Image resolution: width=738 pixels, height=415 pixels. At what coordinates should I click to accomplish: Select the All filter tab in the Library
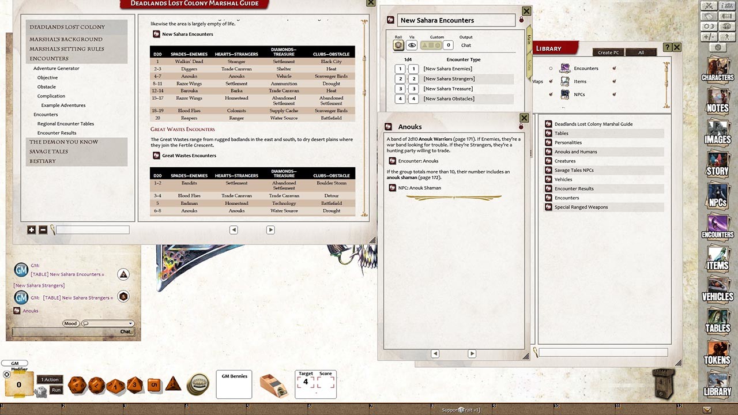(641, 52)
